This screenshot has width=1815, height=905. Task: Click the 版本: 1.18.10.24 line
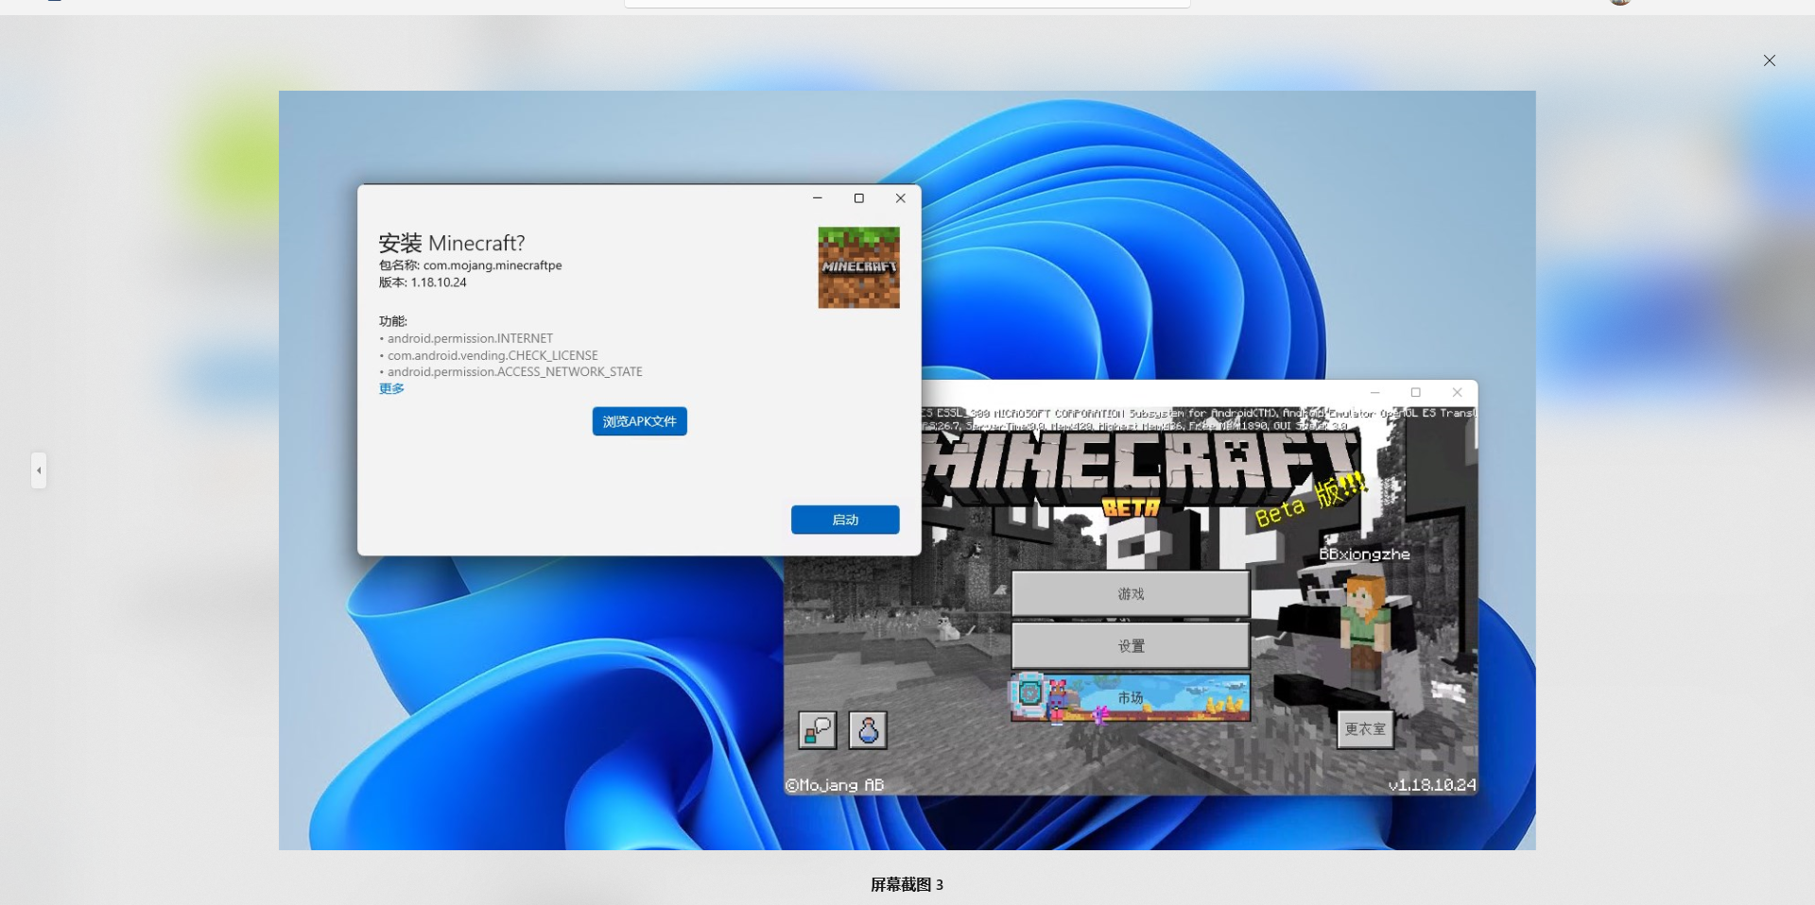[x=423, y=282]
